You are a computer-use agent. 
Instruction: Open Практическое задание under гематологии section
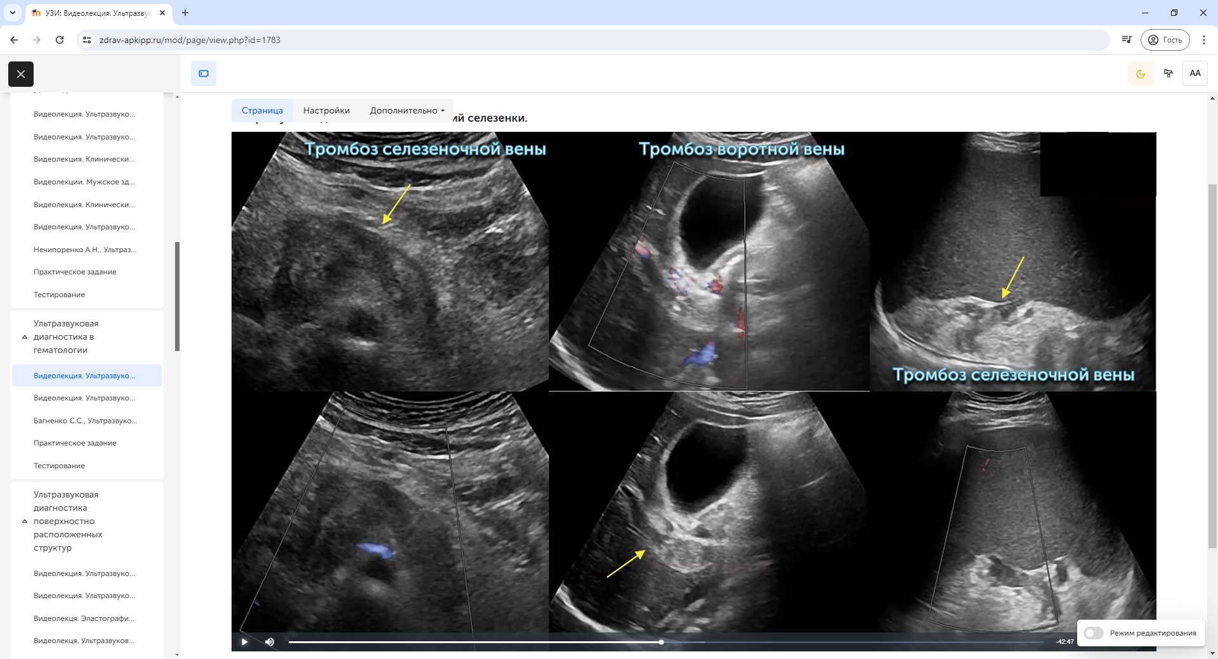pos(75,443)
